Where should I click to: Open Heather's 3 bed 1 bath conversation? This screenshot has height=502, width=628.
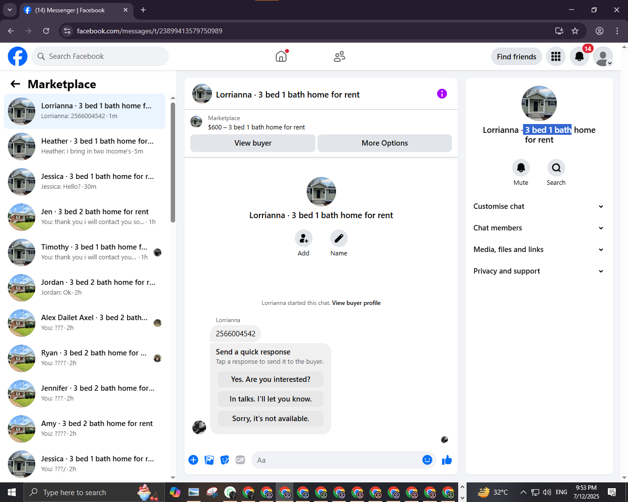click(84, 147)
